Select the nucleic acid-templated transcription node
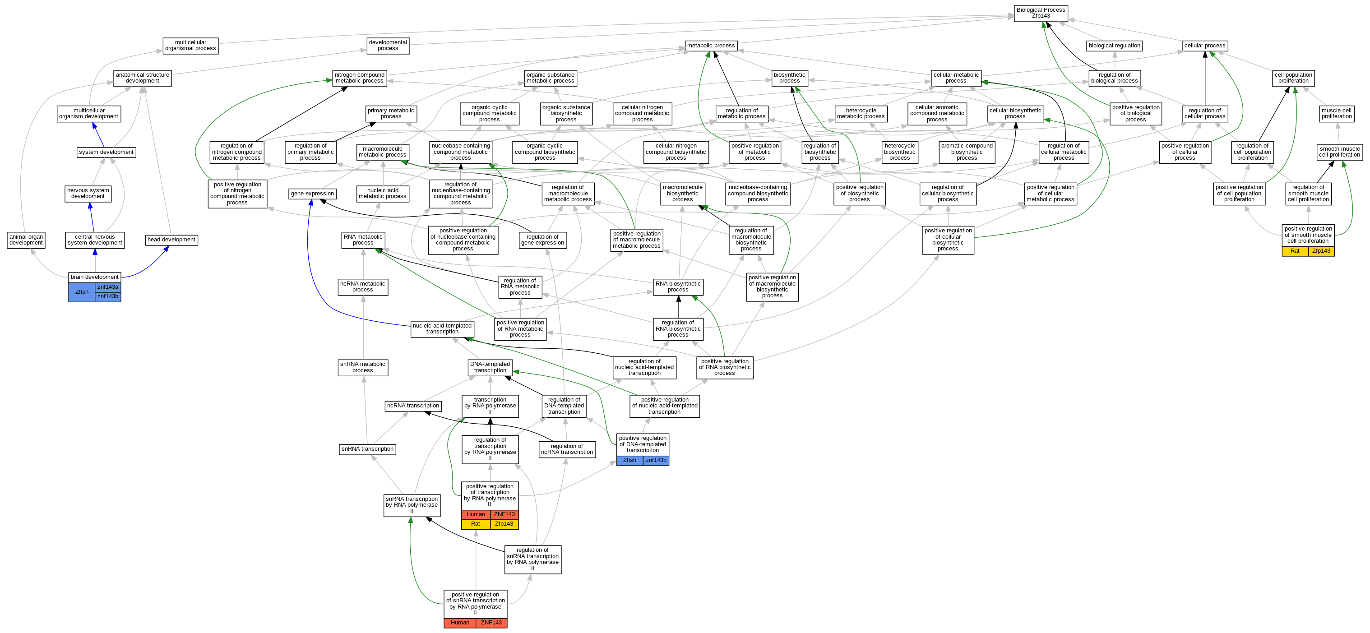1370x633 pixels. pos(442,329)
